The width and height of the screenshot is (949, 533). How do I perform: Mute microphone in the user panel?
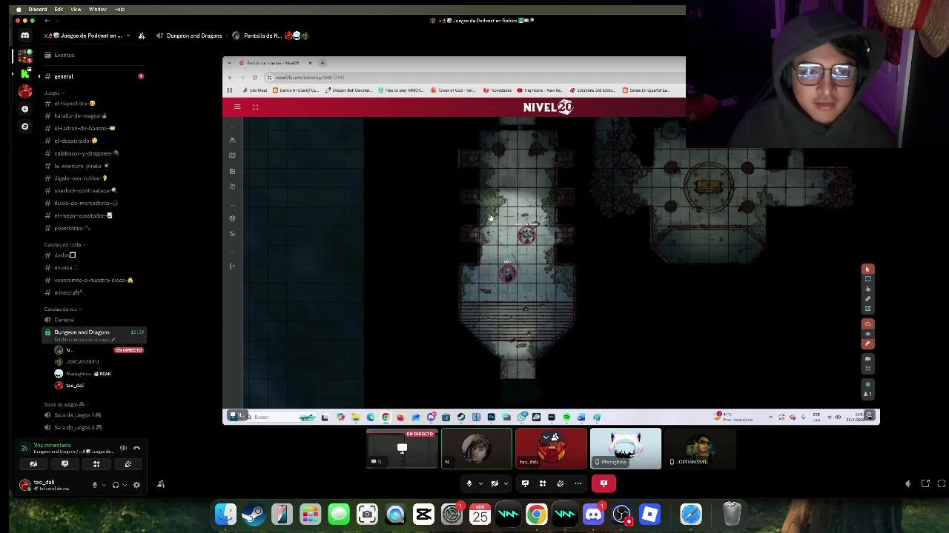(x=94, y=485)
